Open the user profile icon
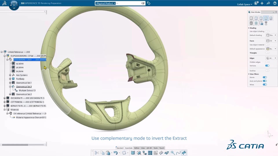Image resolution: width=278 pixels, height=156 pixels. pos(256,3)
